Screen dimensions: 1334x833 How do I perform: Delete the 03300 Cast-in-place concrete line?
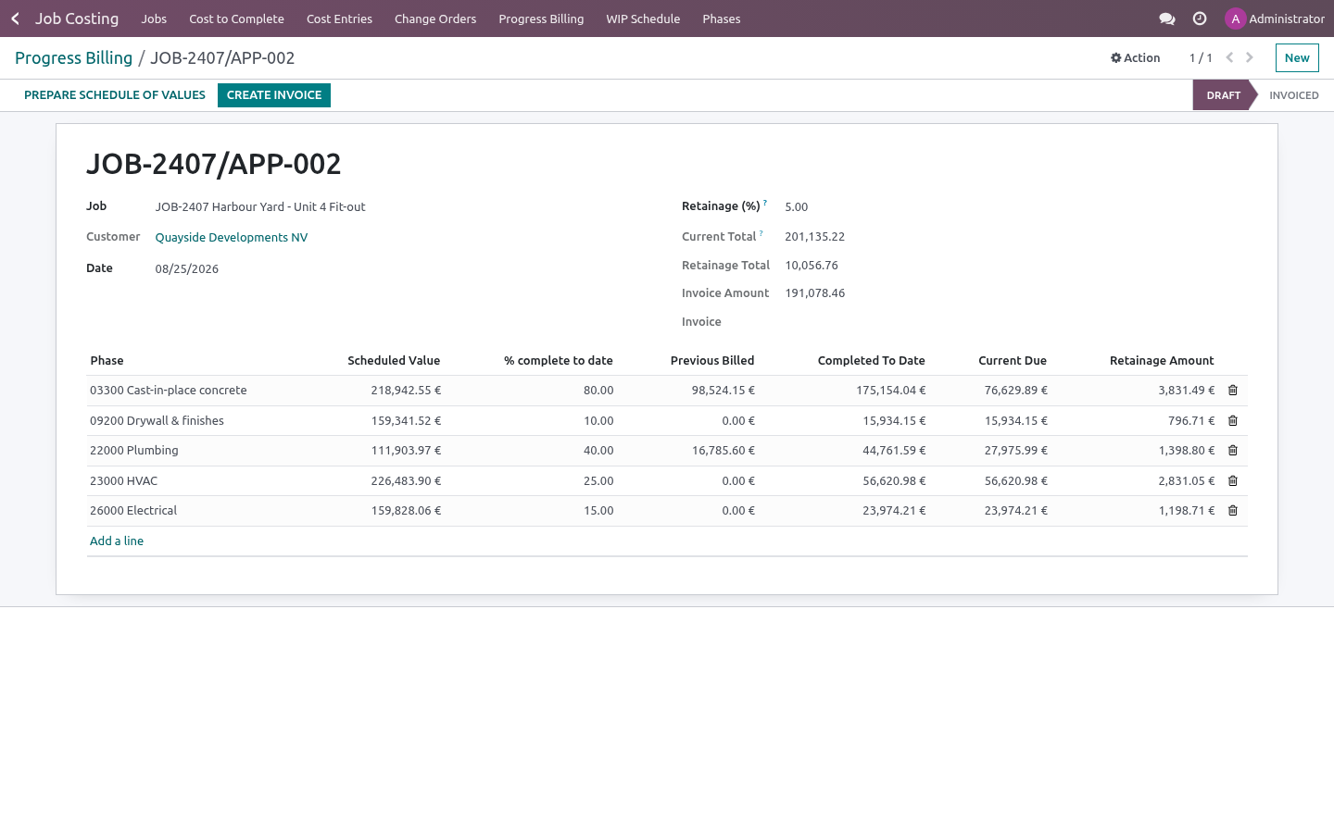[x=1233, y=391]
